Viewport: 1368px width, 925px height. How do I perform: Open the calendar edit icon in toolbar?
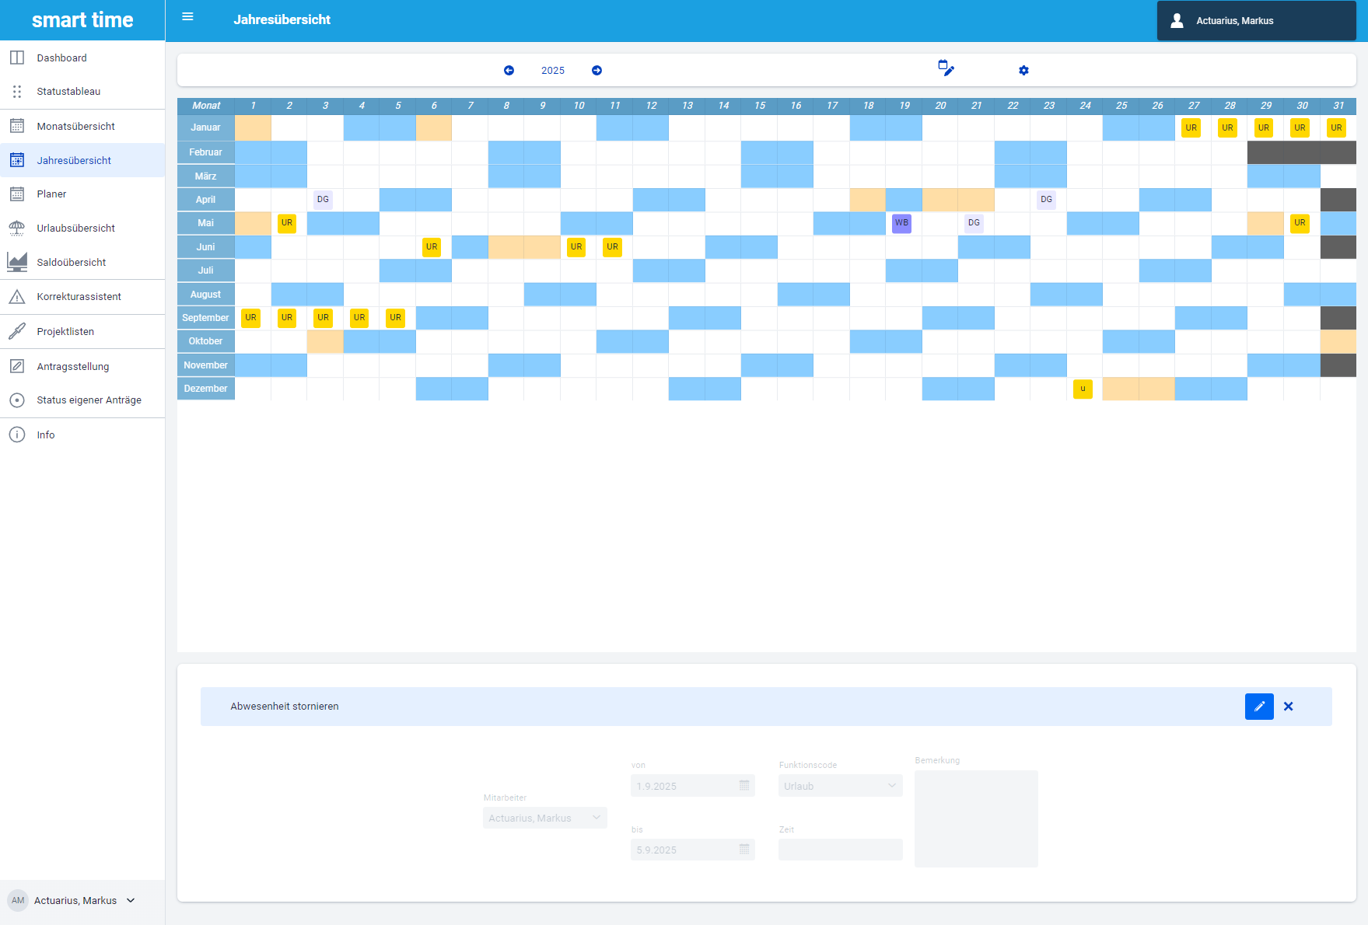pos(946,68)
